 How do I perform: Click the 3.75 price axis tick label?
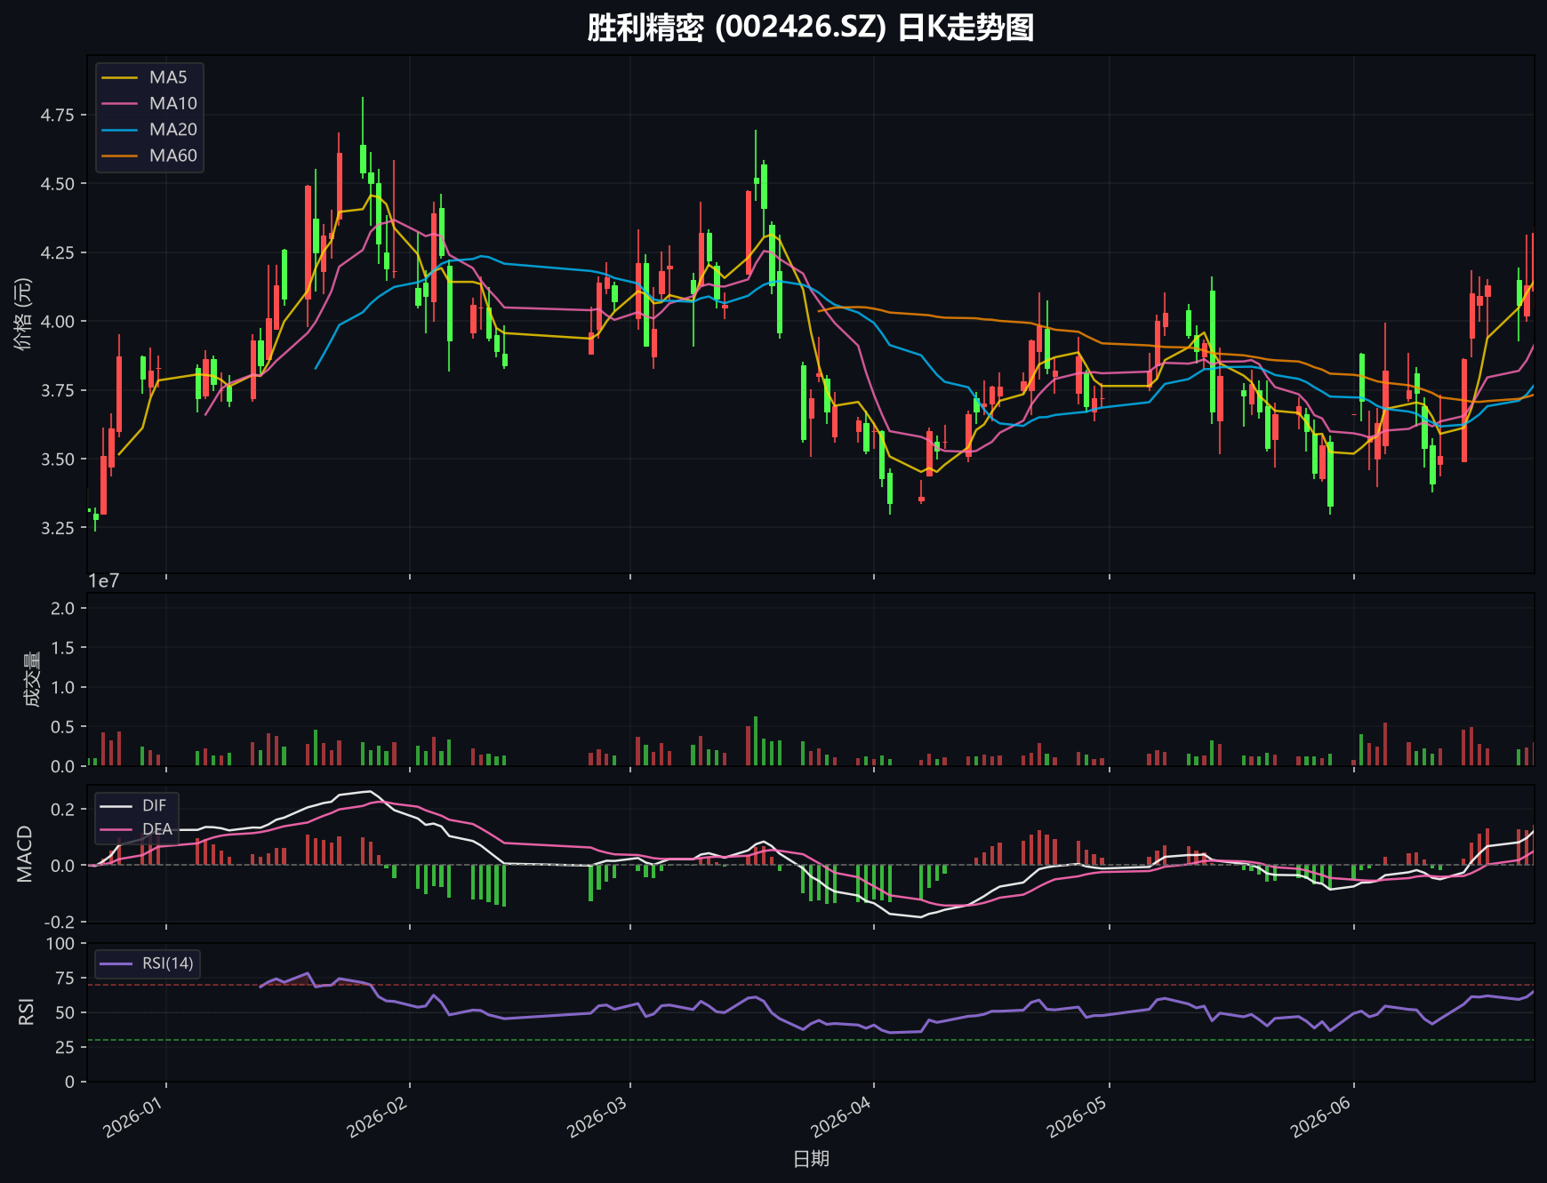pos(58,391)
